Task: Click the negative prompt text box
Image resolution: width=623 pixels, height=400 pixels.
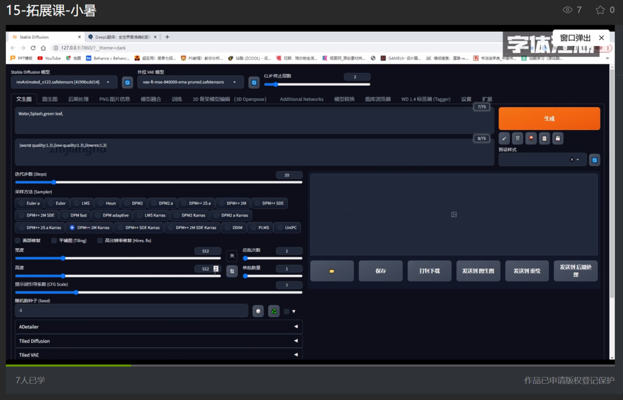Action: click(x=254, y=152)
